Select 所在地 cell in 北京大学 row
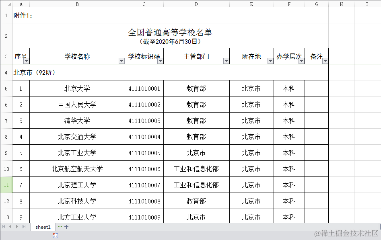This screenshot has height=240, width=381. click(x=251, y=88)
